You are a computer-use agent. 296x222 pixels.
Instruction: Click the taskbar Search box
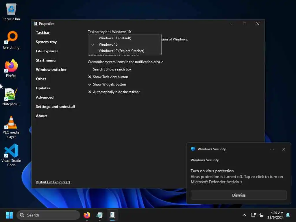pos(48,215)
